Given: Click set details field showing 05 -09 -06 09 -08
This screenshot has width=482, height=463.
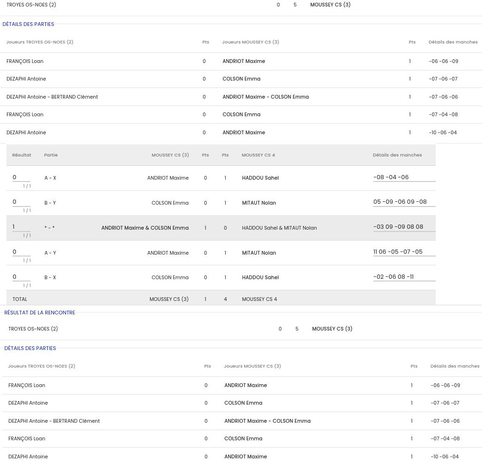Looking at the screenshot, I should tap(404, 202).
